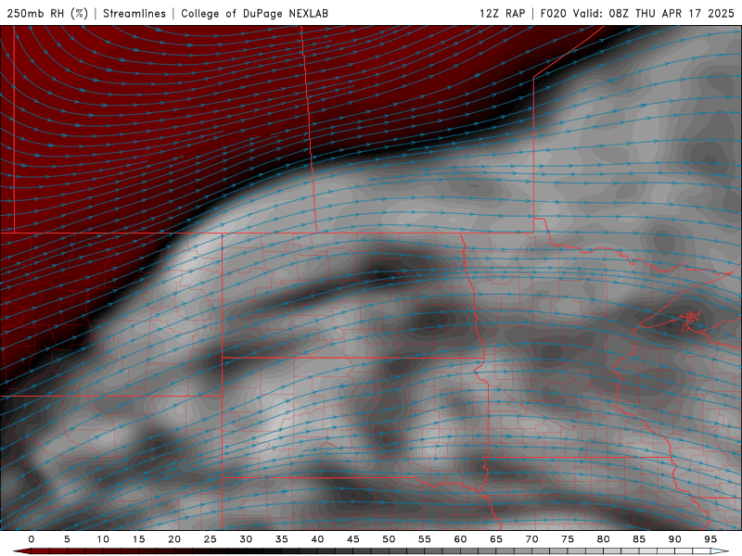Select the "95" scale label
This screenshot has height=556, width=742.
point(710,539)
